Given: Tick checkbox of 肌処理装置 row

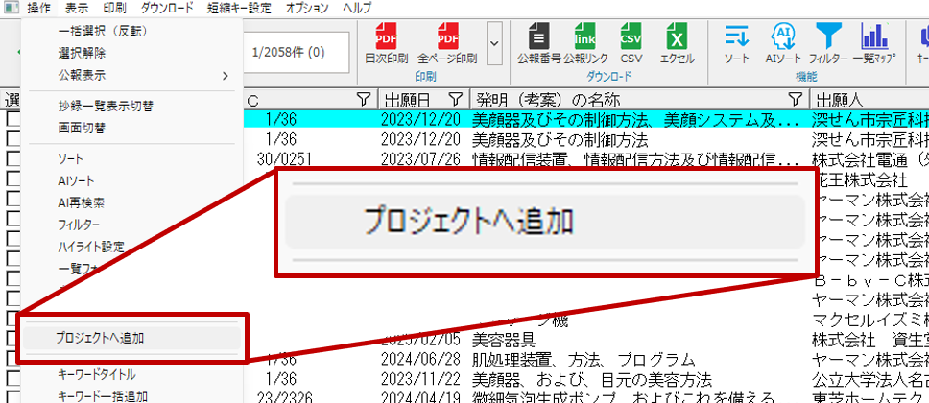Looking at the screenshot, I should click(13, 359).
